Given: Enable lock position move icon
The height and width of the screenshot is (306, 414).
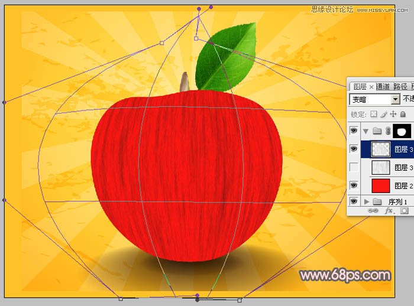Looking at the screenshot, I should point(393,114).
